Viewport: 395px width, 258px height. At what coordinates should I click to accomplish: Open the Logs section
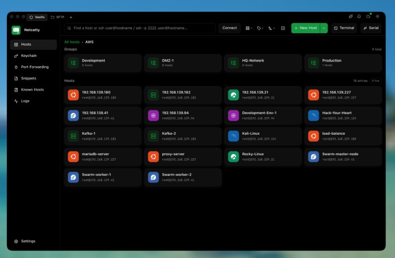click(x=33, y=101)
